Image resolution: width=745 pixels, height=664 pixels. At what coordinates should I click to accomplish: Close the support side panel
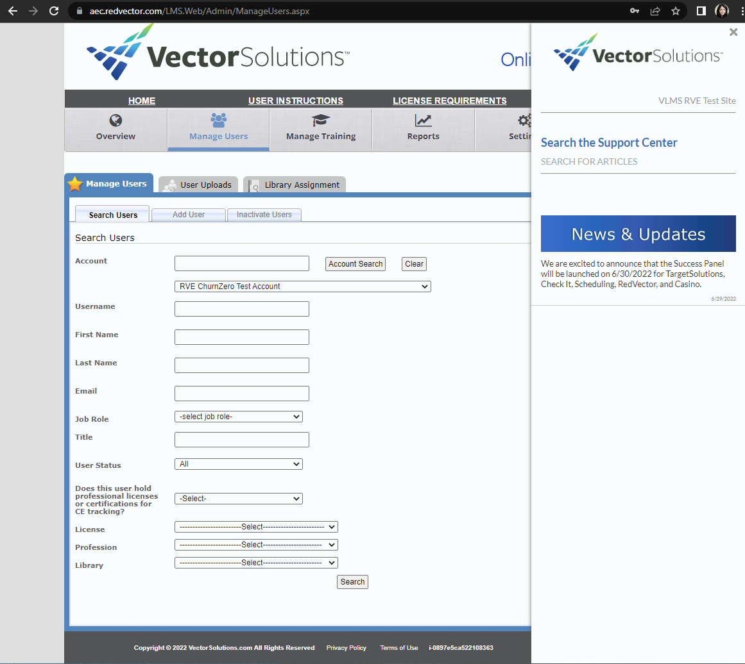click(x=733, y=32)
